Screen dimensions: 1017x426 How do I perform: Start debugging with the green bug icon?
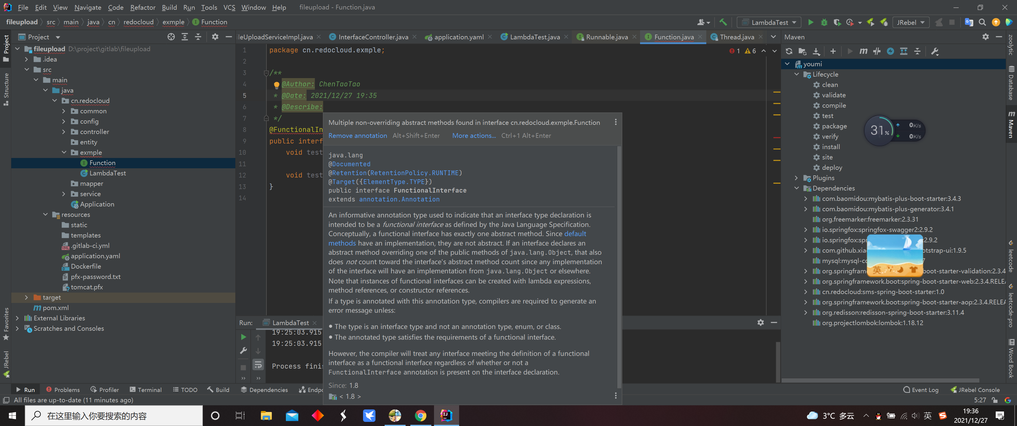point(824,22)
